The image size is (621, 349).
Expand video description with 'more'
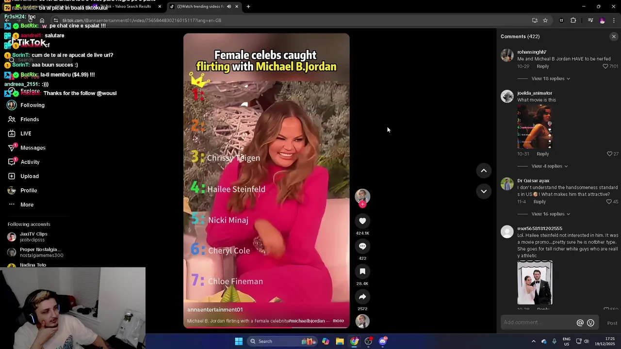click(338, 321)
